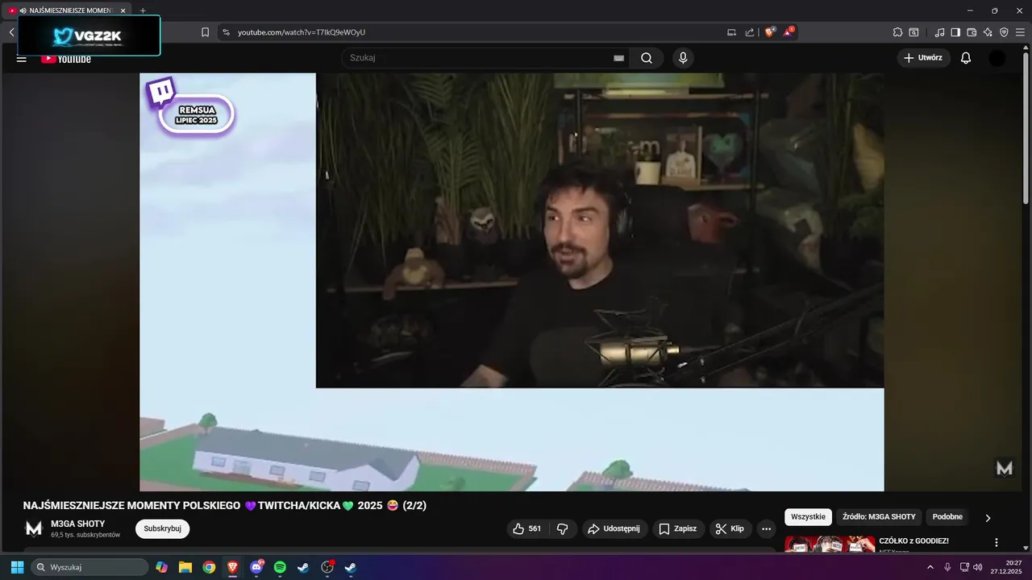
Task: Share the video via Udostępnij
Action: tap(614, 528)
